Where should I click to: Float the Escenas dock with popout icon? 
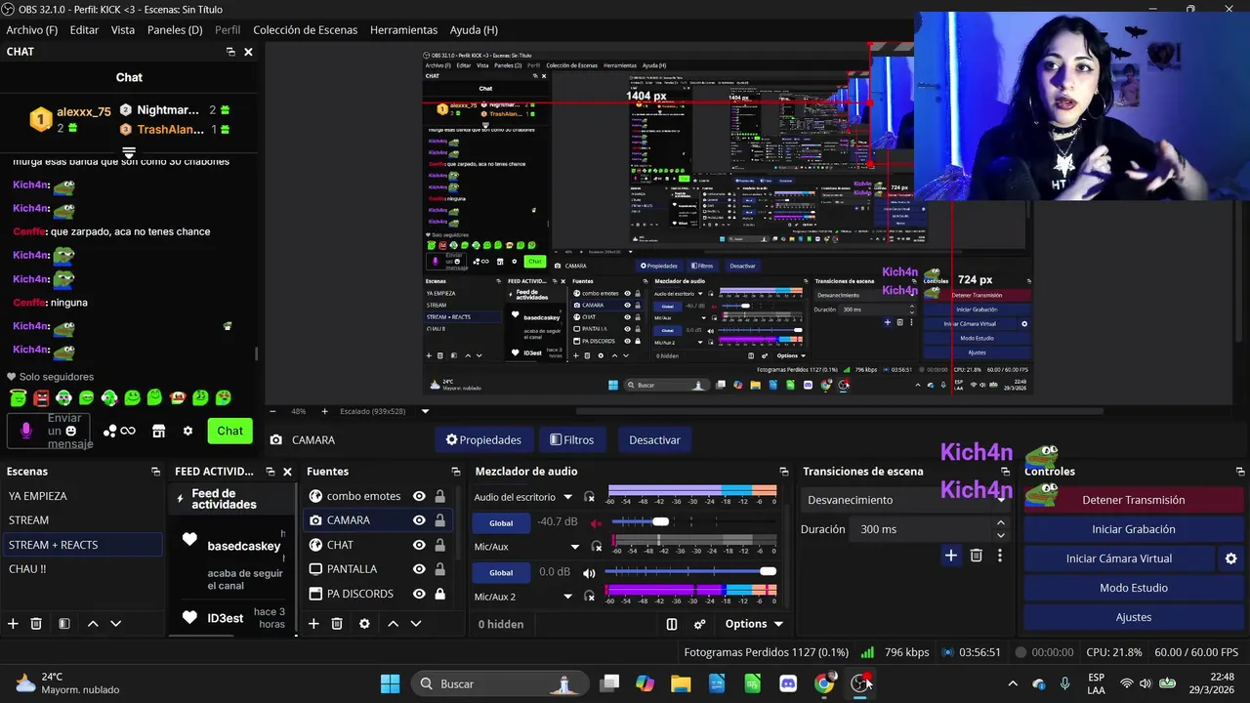[155, 472]
